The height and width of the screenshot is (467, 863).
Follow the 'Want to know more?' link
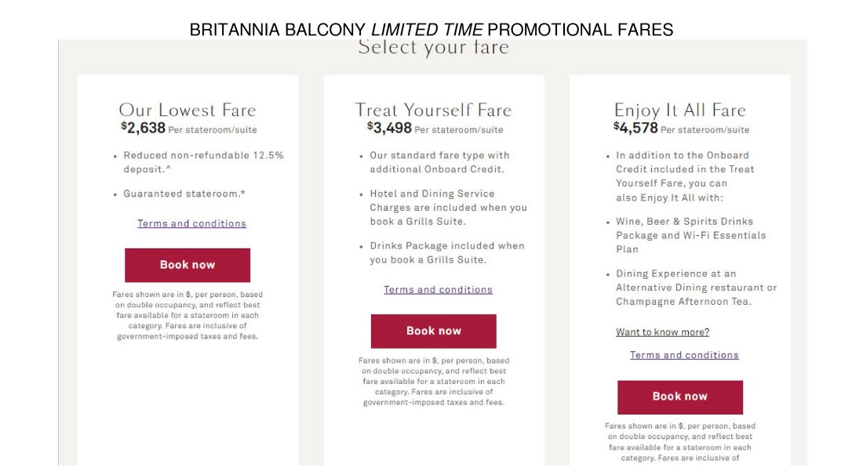[663, 332]
